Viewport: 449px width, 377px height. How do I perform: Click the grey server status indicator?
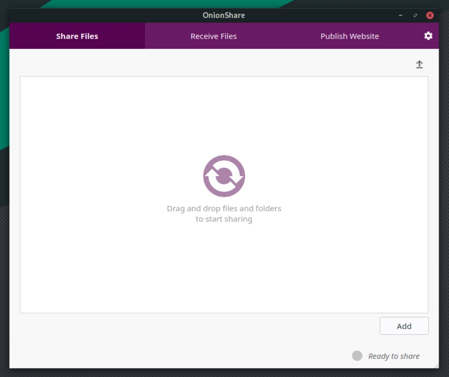point(357,356)
